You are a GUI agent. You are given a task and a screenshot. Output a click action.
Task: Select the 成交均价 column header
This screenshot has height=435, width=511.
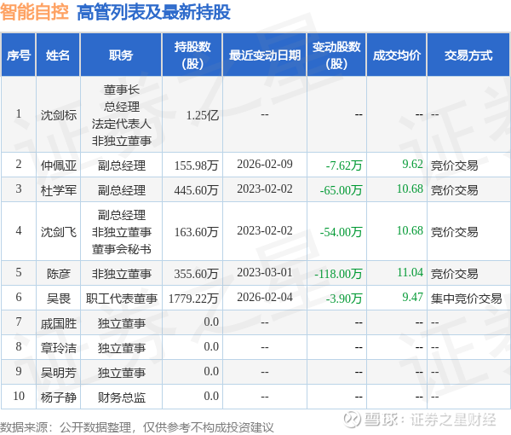(x=397, y=55)
